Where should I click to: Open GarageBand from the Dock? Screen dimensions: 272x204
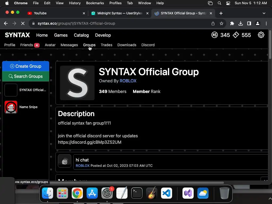pyautogui.click(x=152, y=193)
